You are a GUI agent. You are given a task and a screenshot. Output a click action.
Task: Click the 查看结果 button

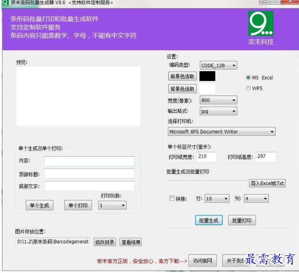pos(131,242)
